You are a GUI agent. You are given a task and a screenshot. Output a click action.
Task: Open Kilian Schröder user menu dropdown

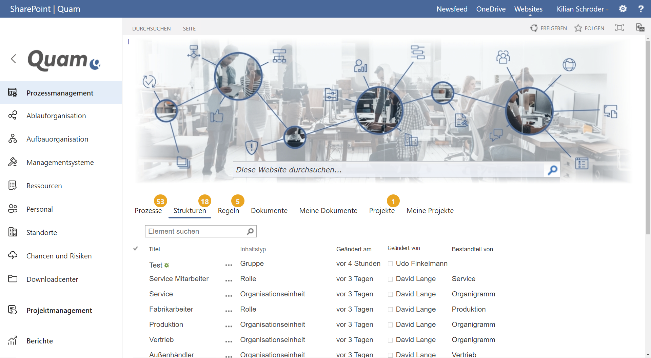tap(582, 9)
